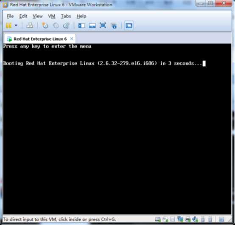
Task: Click the 'To direct input to this VM' status text
Action: (59, 219)
